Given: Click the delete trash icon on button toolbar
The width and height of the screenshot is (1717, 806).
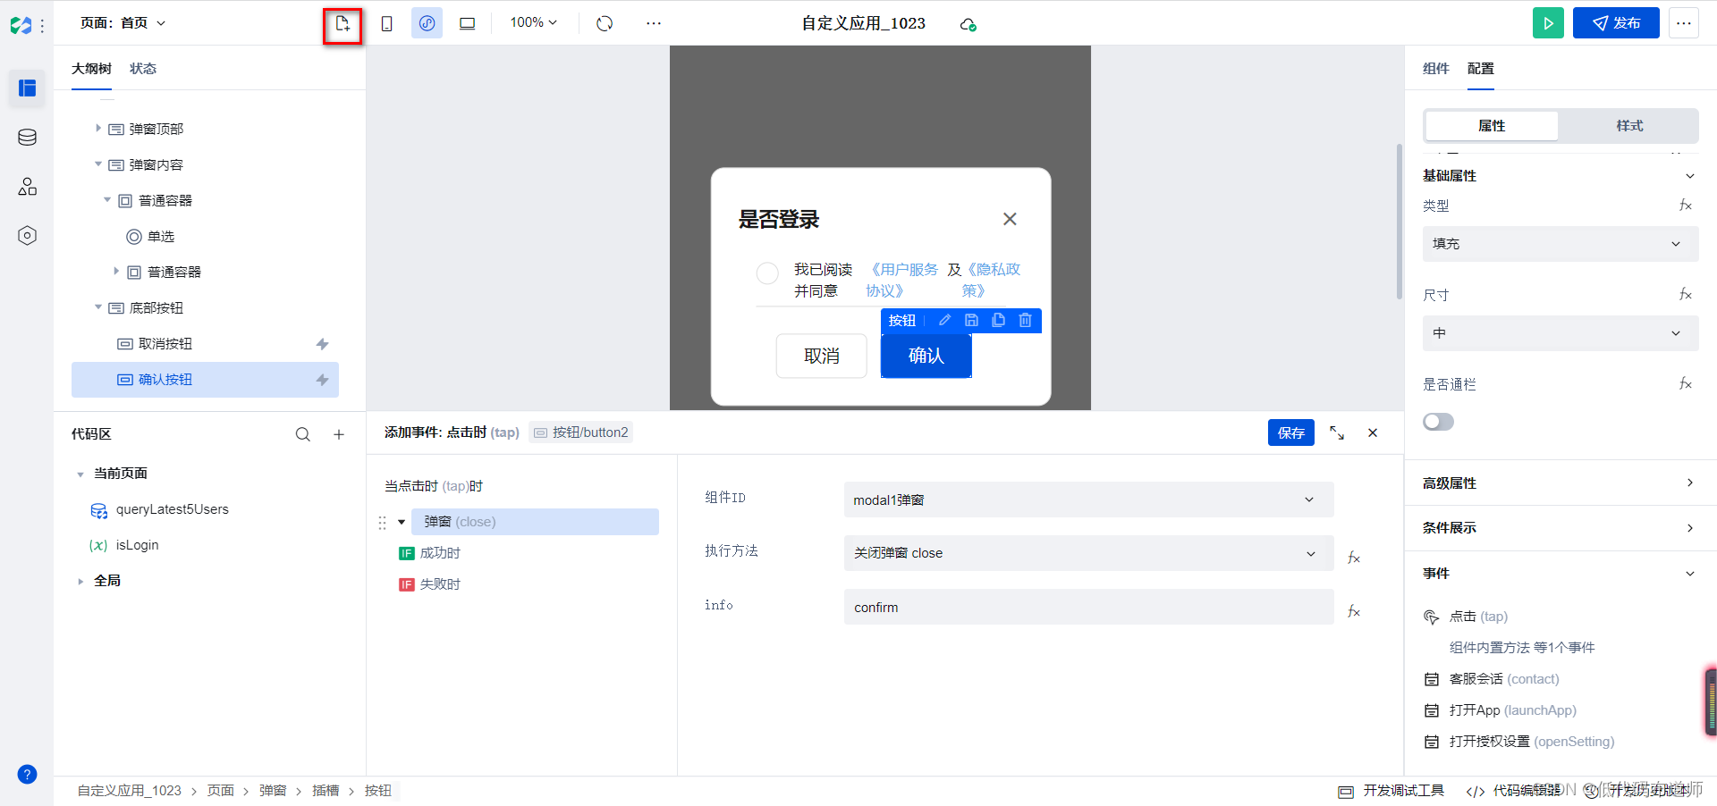Looking at the screenshot, I should click(x=1025, y=320).
